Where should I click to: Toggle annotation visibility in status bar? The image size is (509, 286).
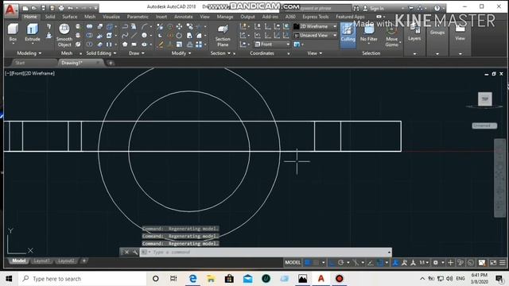(x=404, y=263)
